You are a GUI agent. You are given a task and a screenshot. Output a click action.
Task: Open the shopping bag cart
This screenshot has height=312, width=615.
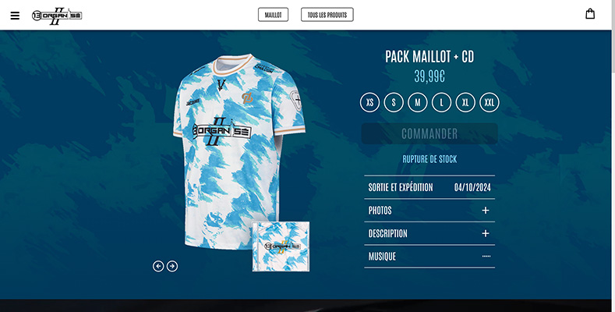(590, 14)
